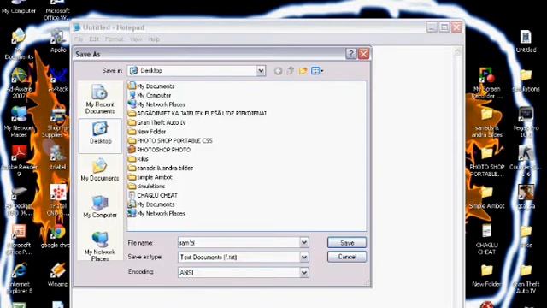
Task: Select the CHAGLU CHEAT file in list
Action: pyautogui.click(x=153, y=195)
